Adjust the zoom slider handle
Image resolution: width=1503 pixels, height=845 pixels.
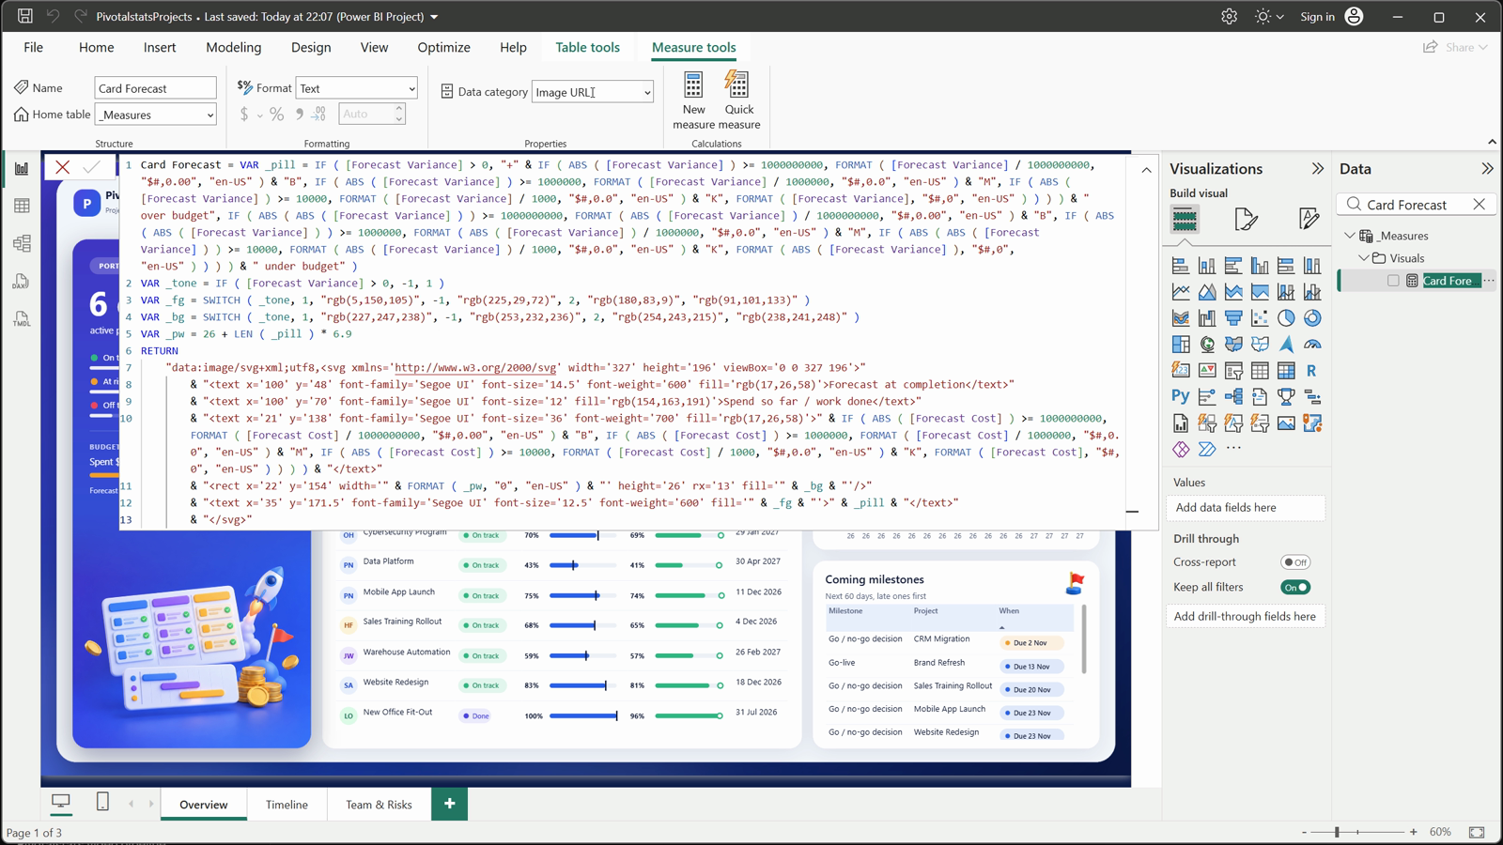click(x=1337, y=832)
